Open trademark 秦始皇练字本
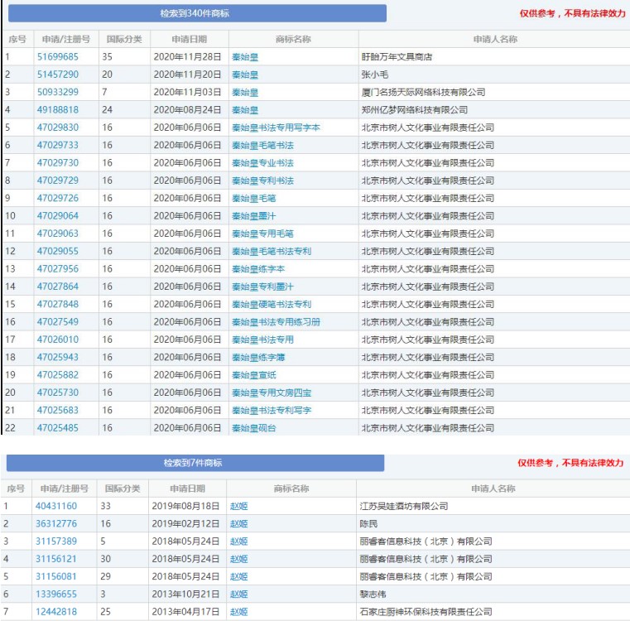630x621 pixels. (x=258, y=269)
